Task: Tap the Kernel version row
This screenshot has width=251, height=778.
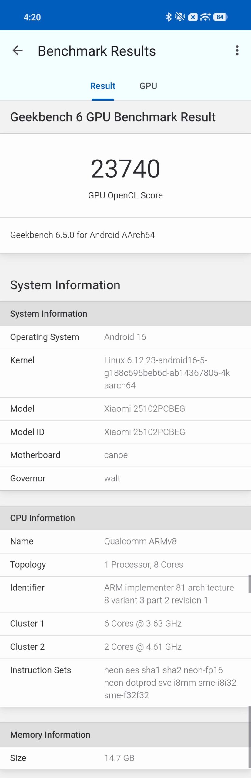Action: [x=125, y=373]
